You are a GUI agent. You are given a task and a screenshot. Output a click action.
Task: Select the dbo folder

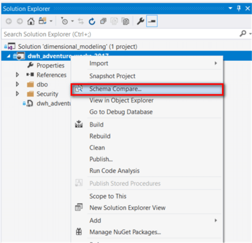42,84
